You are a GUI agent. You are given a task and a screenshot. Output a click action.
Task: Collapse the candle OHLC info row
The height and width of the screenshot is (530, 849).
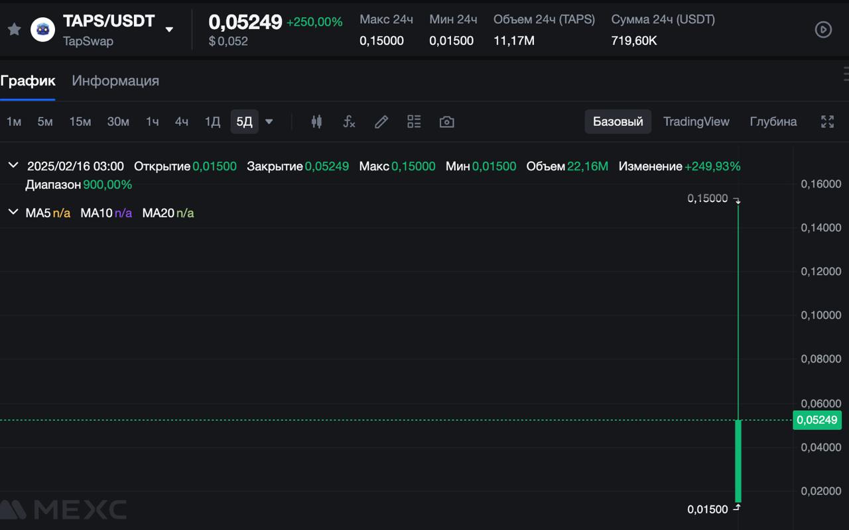(13, 166)
